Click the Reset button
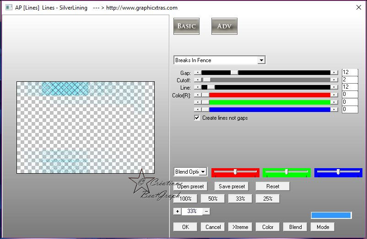367x239 pixels. point(273,186)
